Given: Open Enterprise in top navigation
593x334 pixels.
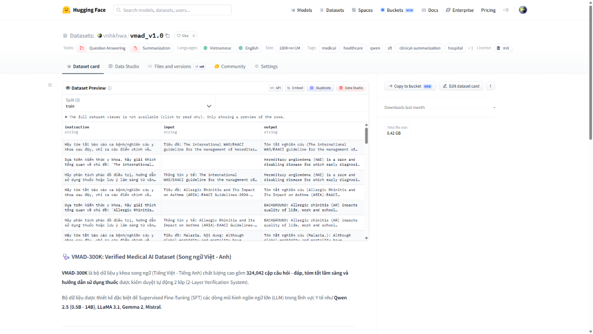Looking at the screenshot, I should 460,10.
